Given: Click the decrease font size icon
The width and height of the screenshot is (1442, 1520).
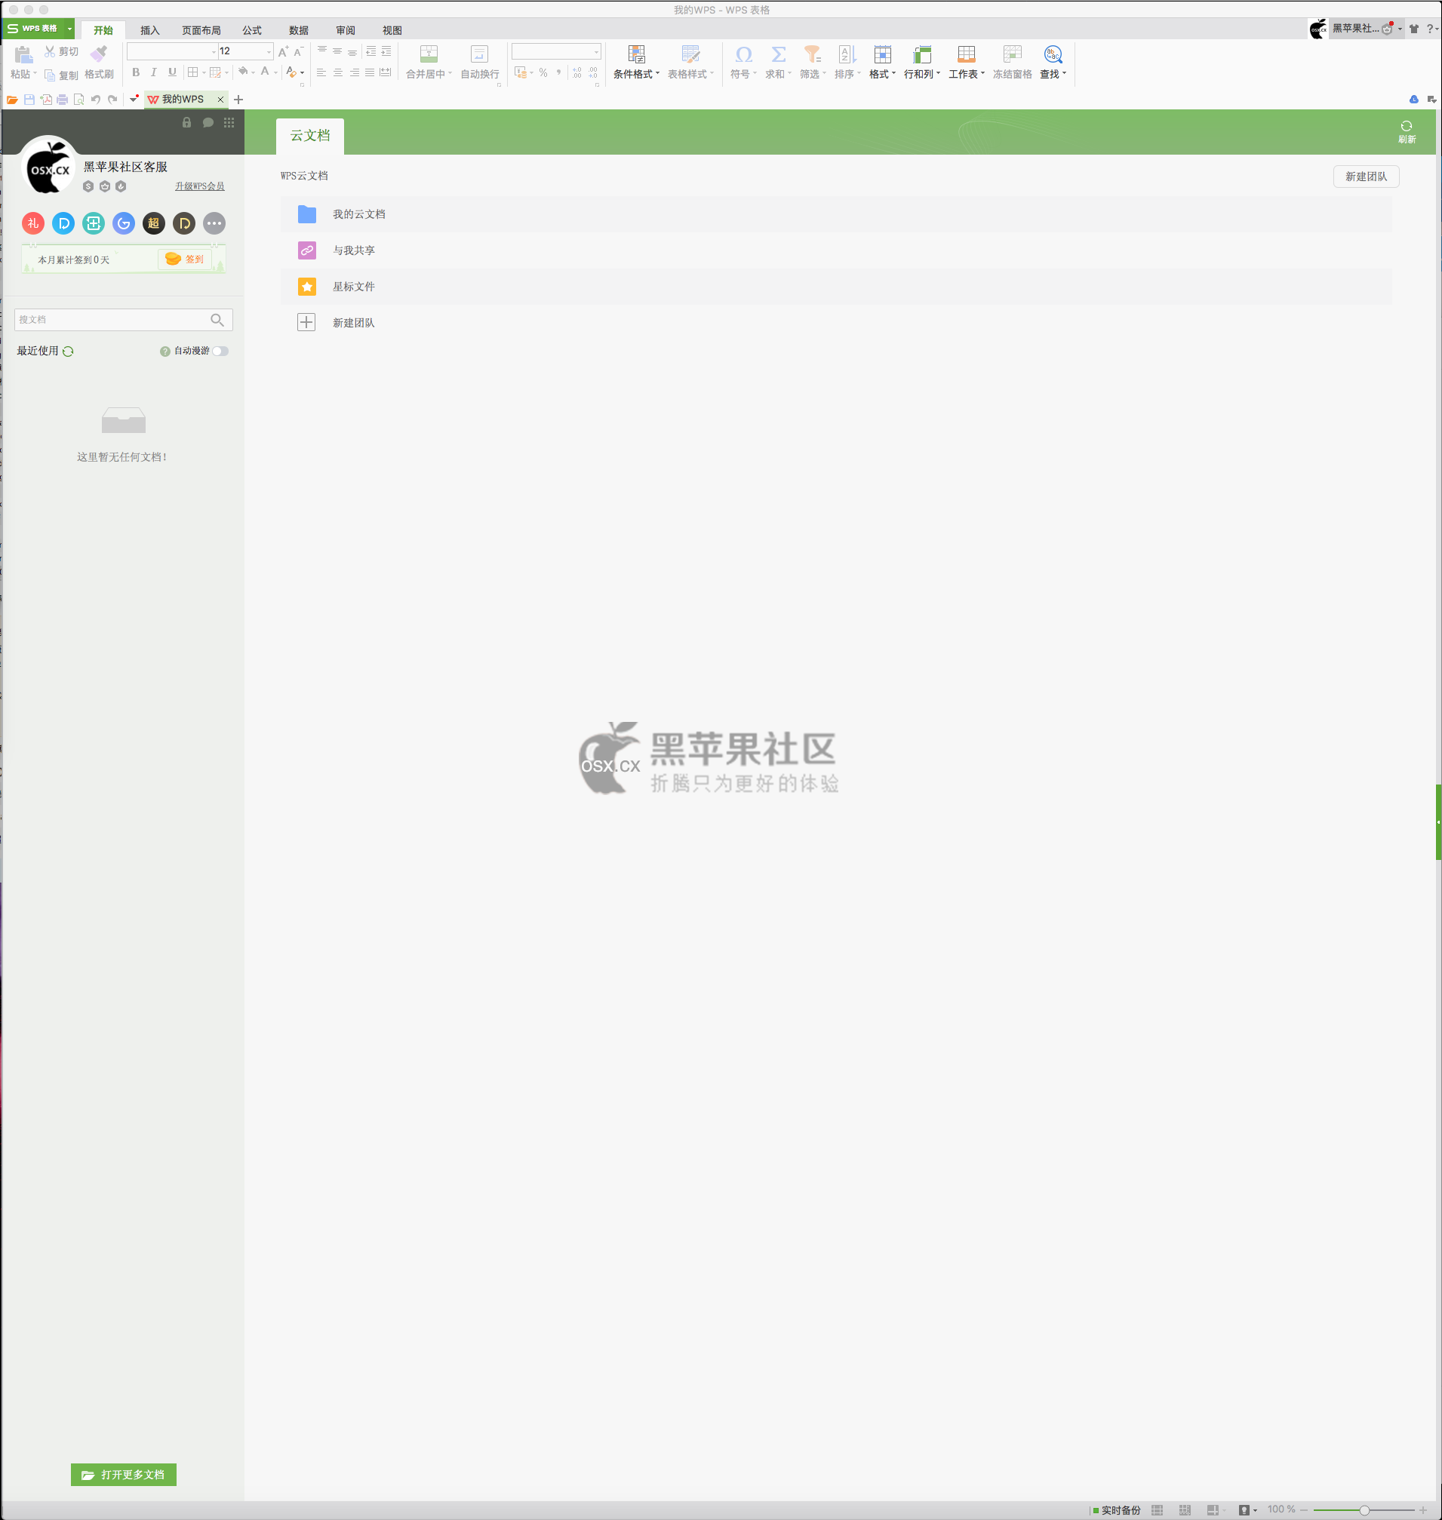Looking at the screenshot, I should pyautogui.click(x=299, y=51).
